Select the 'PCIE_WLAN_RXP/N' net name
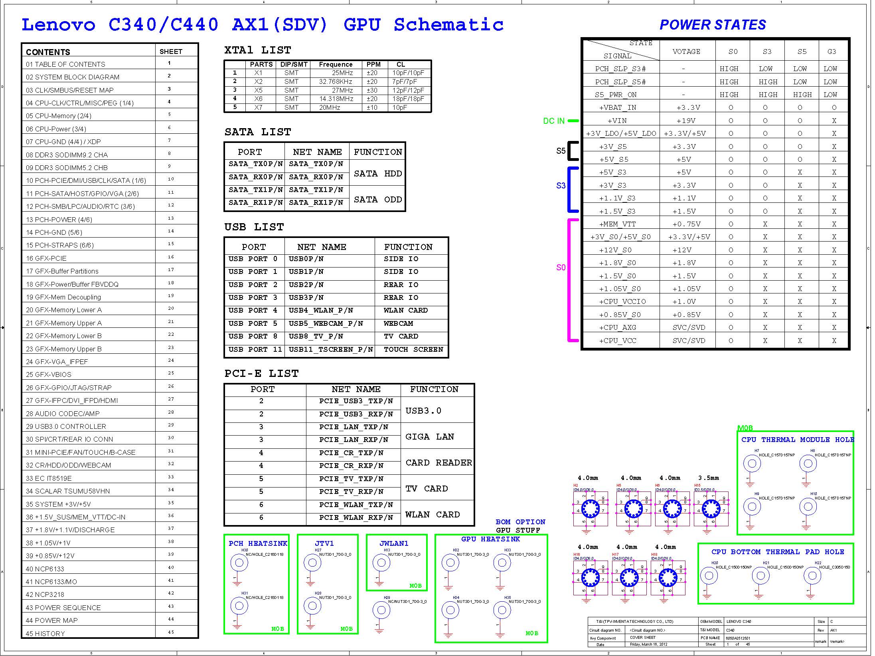Image resolution: width=875 pixels, height=656 pixels. click(x=356, y=517)
